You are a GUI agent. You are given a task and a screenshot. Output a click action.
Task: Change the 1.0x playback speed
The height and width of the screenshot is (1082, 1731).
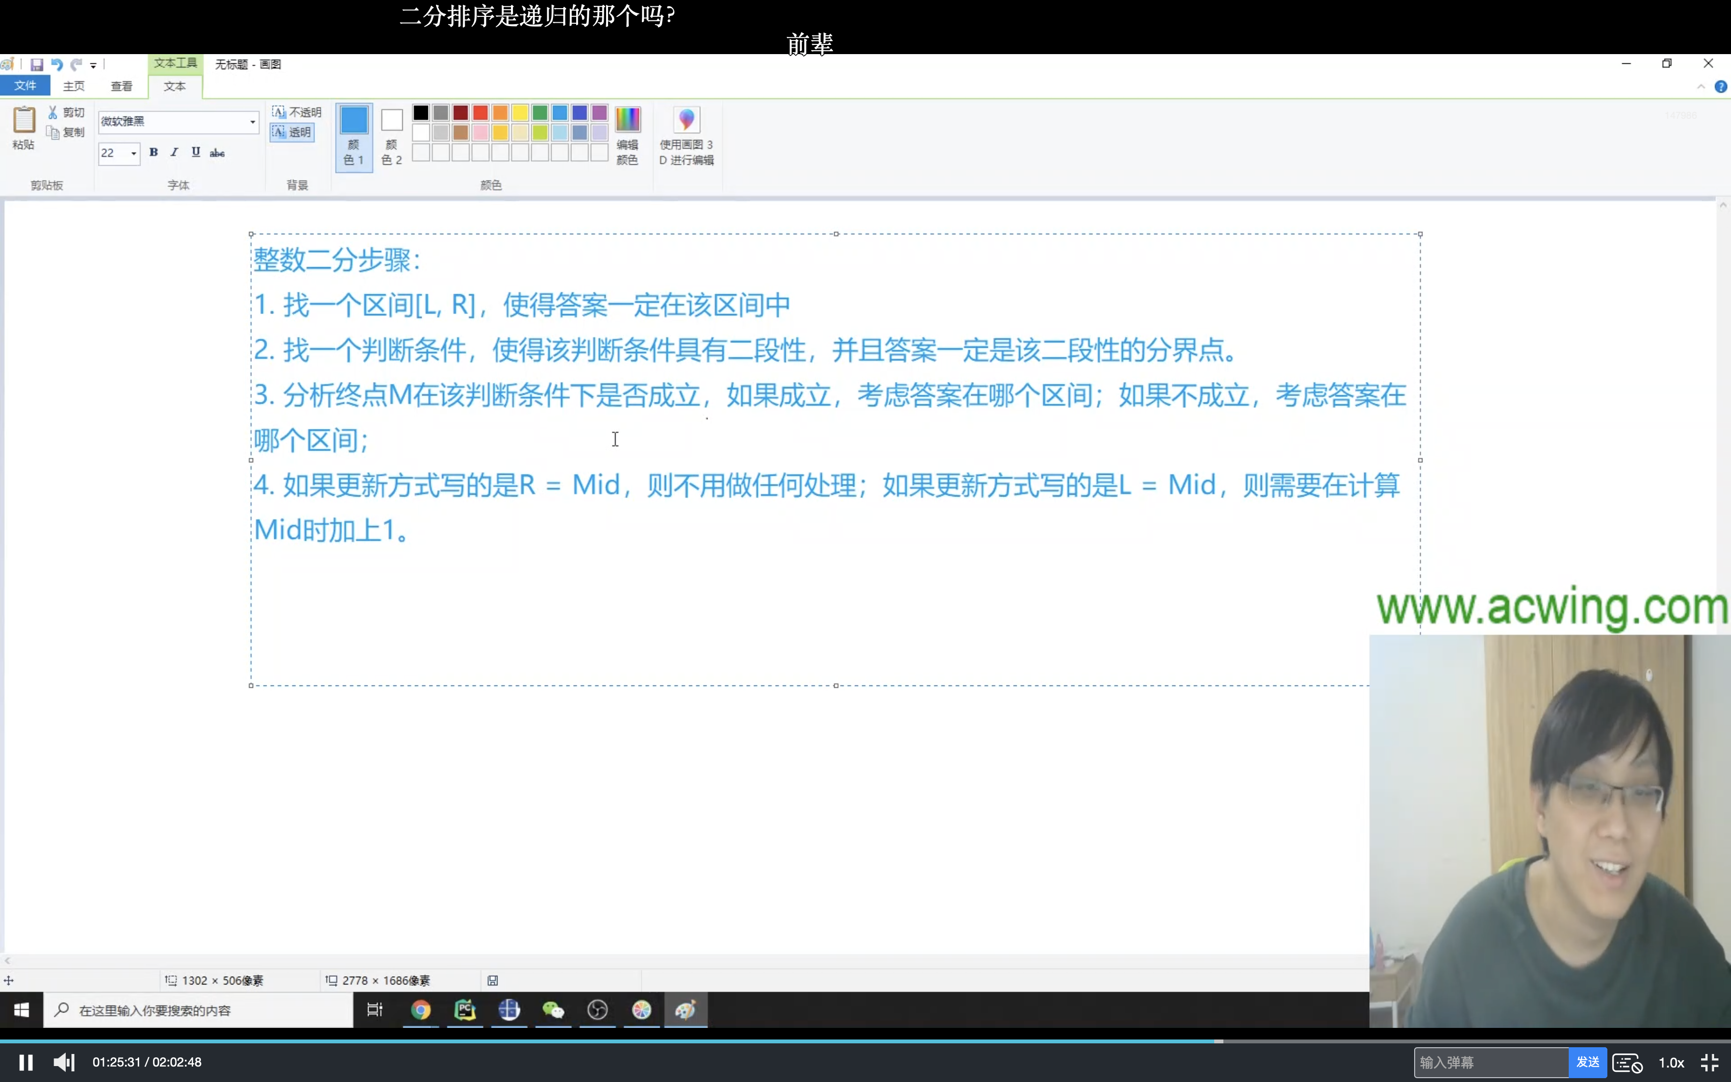tap(1671, 1063)
